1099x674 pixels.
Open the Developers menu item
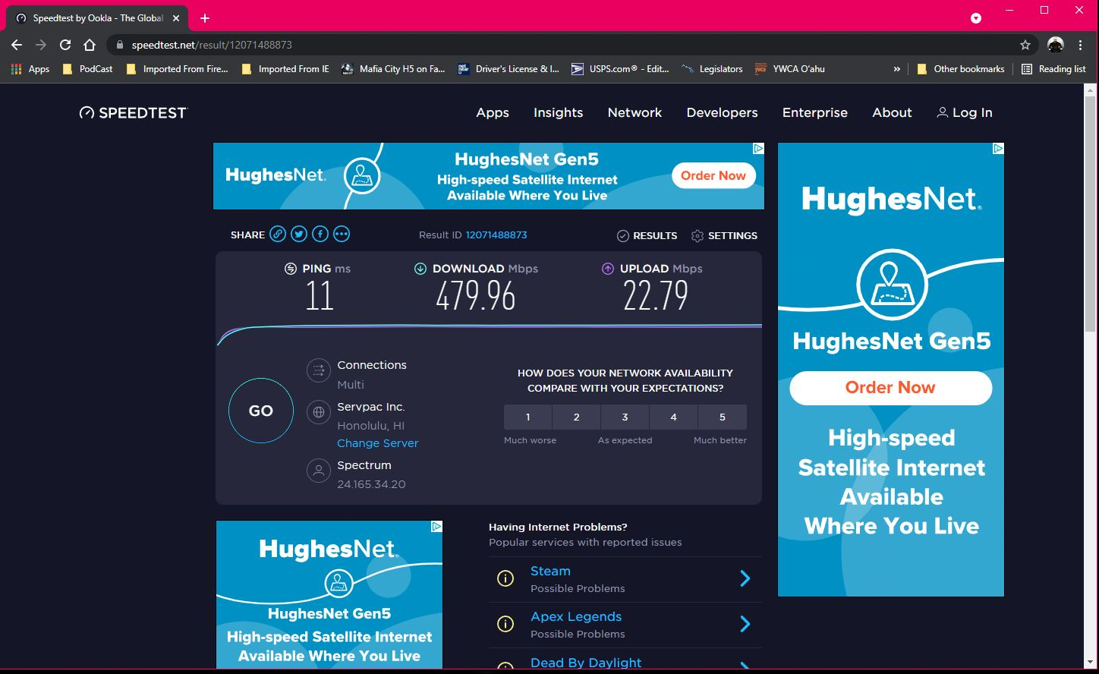click(722, 113)
